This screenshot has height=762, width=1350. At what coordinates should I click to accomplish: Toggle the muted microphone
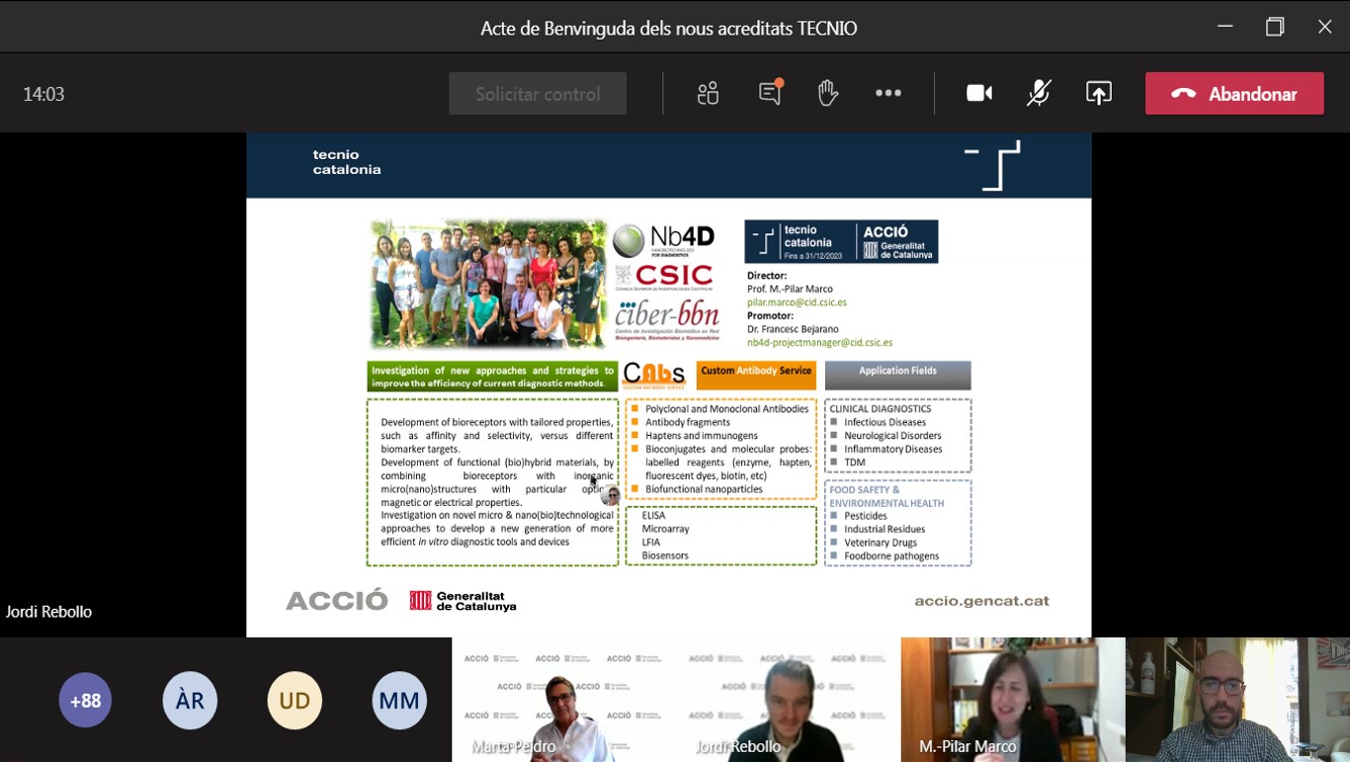click(x=1038, y=93)
